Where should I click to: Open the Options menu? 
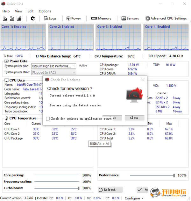pos(45,11)
